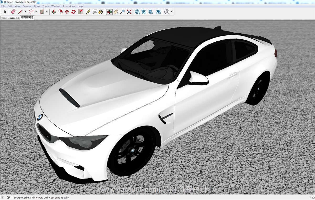The image size is (315, 200).
Task: Open Extension Manager
Action: [159, 12]
